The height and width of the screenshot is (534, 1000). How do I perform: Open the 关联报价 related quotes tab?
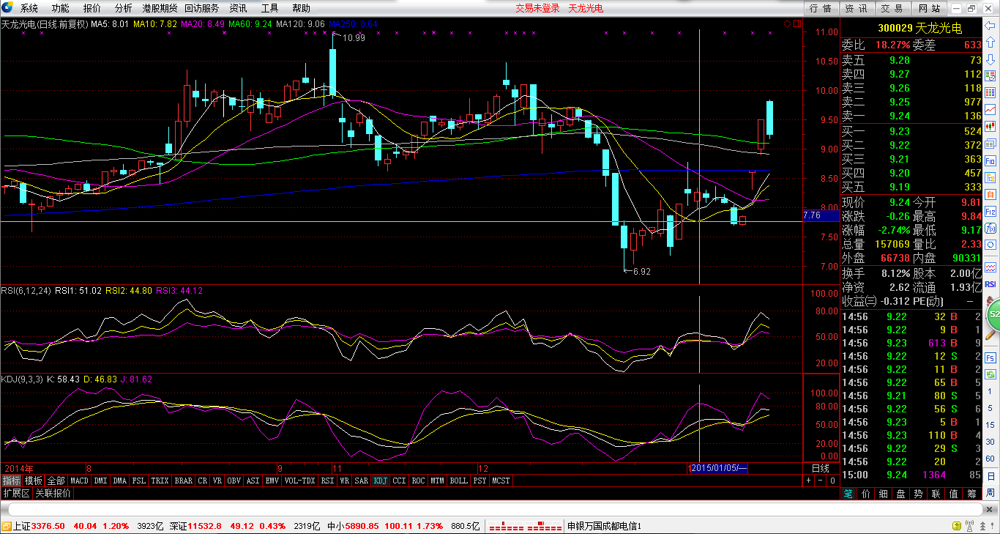coord(53,493)
